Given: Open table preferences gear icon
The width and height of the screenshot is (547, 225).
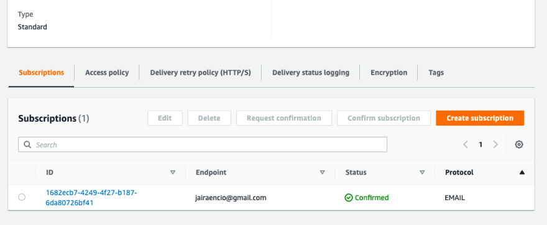Looking at the screenshot, I should point(519,144).
